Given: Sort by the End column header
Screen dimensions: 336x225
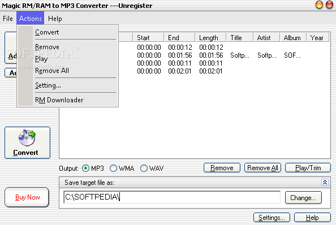Looking at the screenshot, I should (179, 37).
